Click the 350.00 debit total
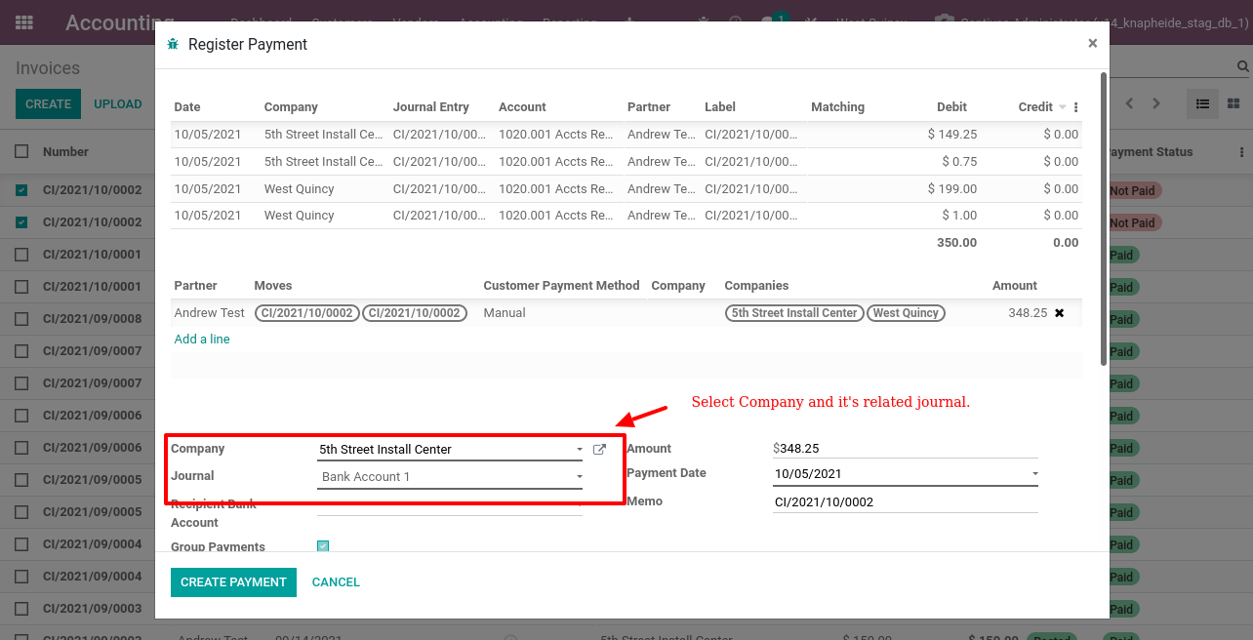 point(956,243)
